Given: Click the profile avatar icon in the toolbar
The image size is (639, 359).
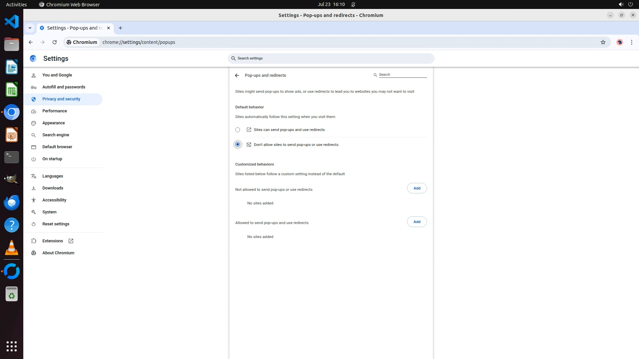Looking at the screenshot, I should pos(619,42).
